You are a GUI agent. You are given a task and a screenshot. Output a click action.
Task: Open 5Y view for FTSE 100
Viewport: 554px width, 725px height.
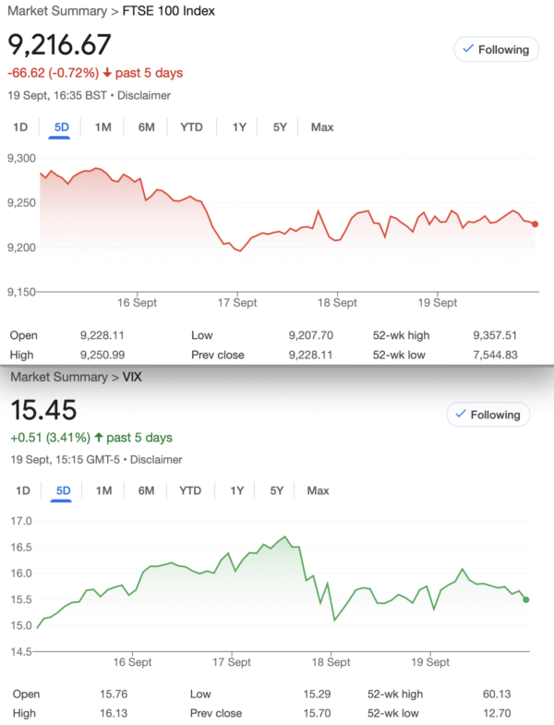[280, 127]
